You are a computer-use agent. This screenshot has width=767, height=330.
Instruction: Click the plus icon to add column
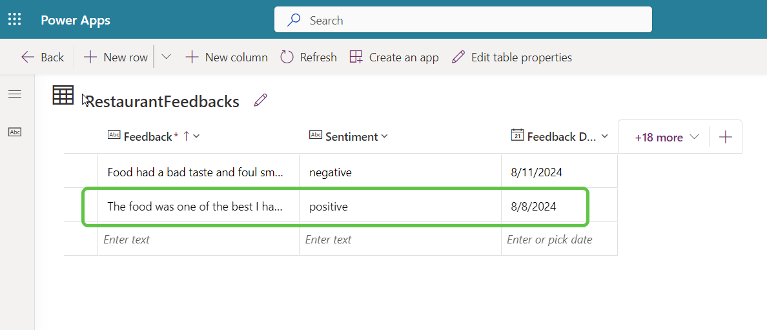(x=726, y=137)
